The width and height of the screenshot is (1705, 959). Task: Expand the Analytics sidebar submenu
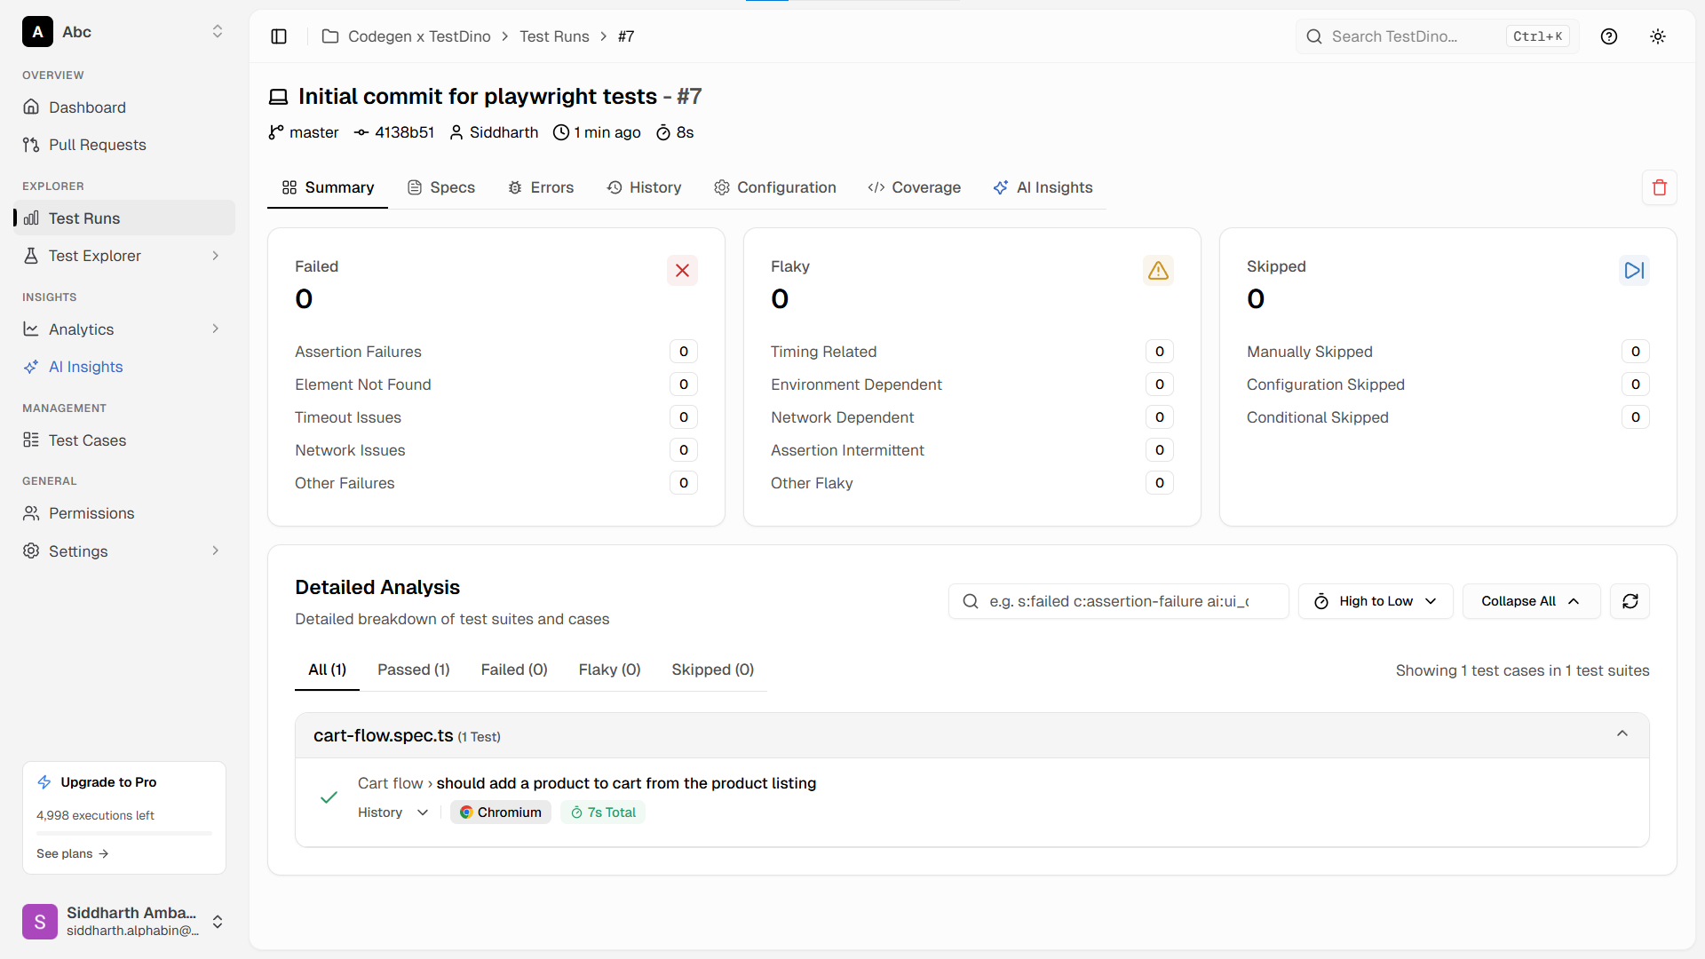[215, 329]
